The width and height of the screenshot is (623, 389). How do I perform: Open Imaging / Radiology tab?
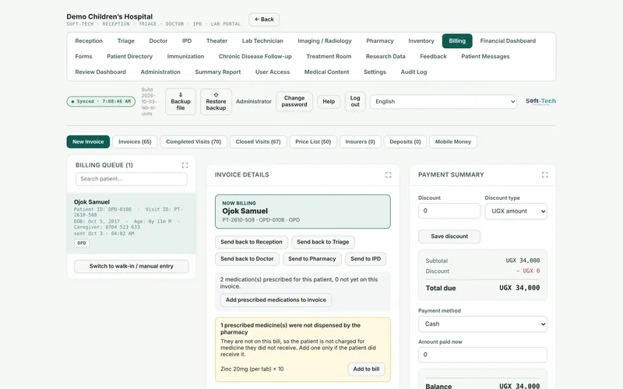[325, 41]
